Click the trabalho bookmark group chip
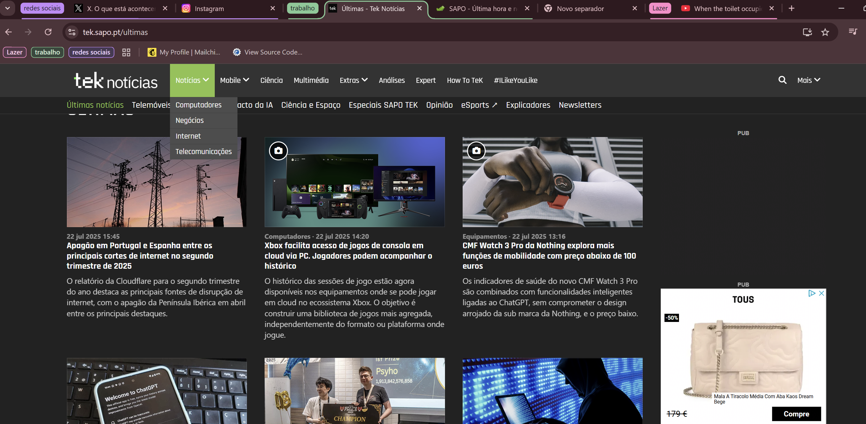 coord(47,52)
